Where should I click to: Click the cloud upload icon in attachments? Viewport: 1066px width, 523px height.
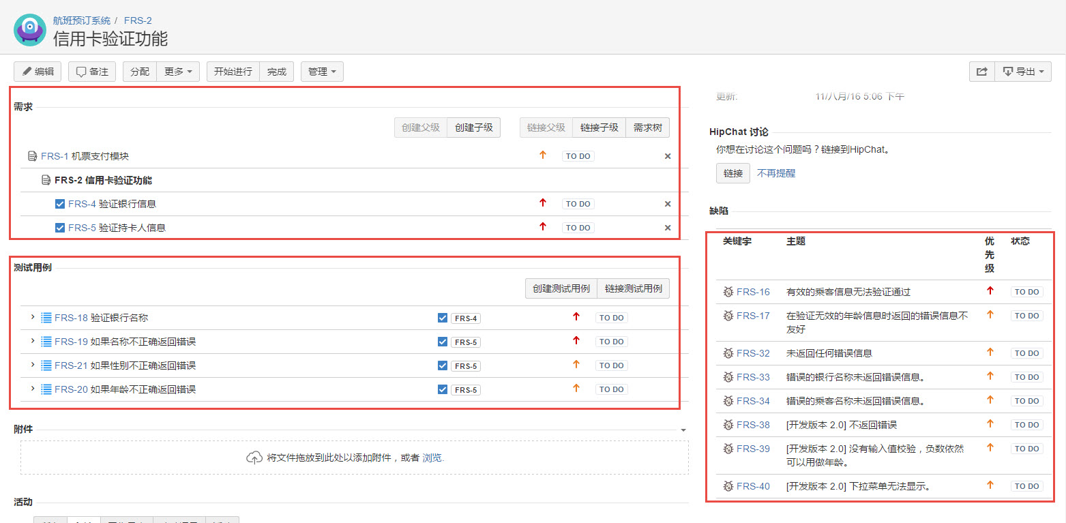(254, 458)
